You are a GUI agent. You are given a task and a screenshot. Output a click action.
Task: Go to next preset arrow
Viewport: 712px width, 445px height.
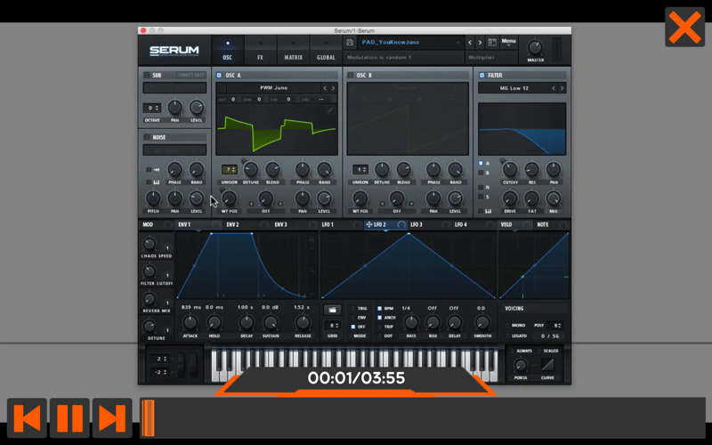[x=480, y=43]
